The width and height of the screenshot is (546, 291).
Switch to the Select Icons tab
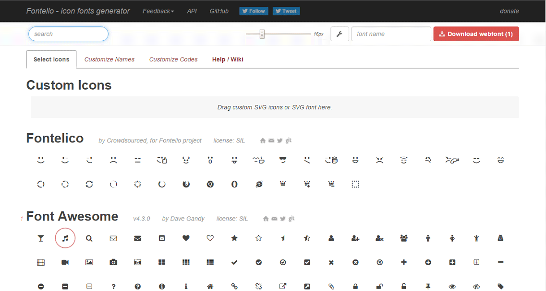click(51, 59)
